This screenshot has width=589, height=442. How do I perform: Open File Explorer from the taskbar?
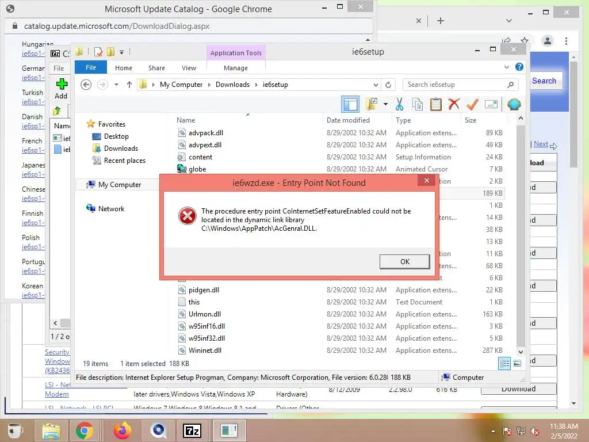[51, 430]
